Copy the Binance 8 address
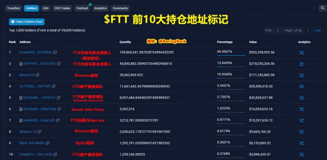The height and width of the screenshot is (160, 327). [37, 75]
